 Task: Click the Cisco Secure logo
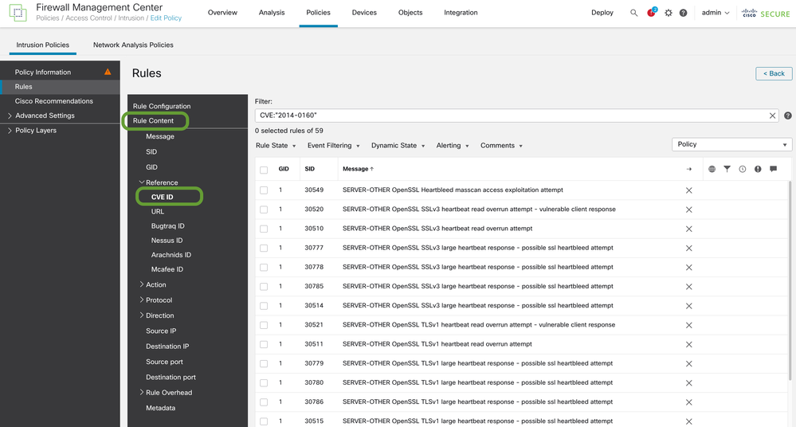pyautogui.click(x=766, y=14)
